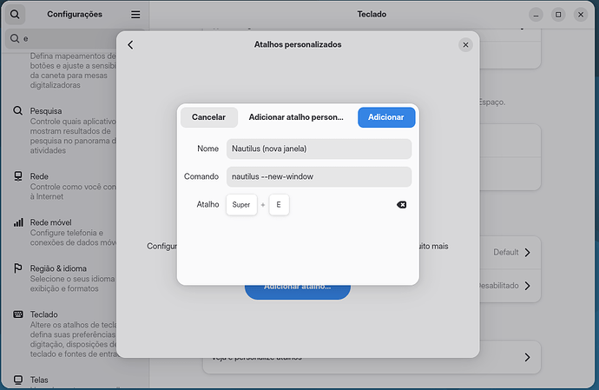Click the Nome input field
The image size is (599, 390).
319,149
